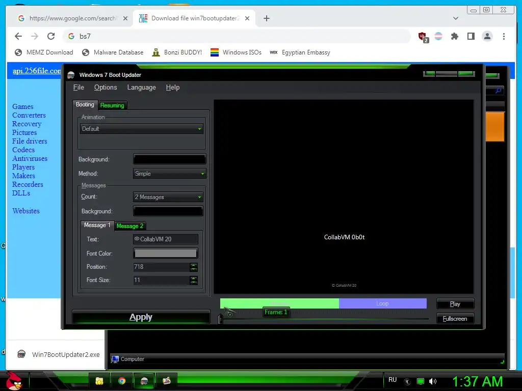Click the Fullscreen preview button
Screen dimensions: 522x391
click(x=455, y=319)
